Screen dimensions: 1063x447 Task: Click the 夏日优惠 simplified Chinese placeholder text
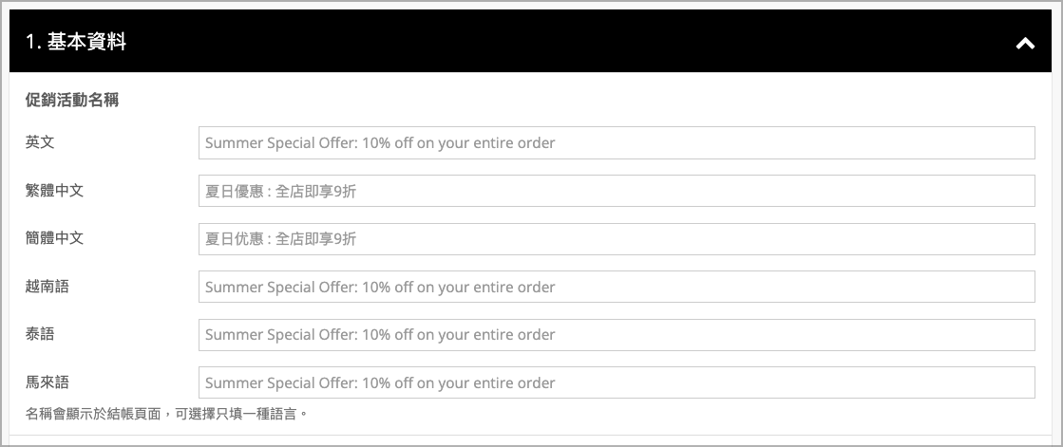point(281,239)
